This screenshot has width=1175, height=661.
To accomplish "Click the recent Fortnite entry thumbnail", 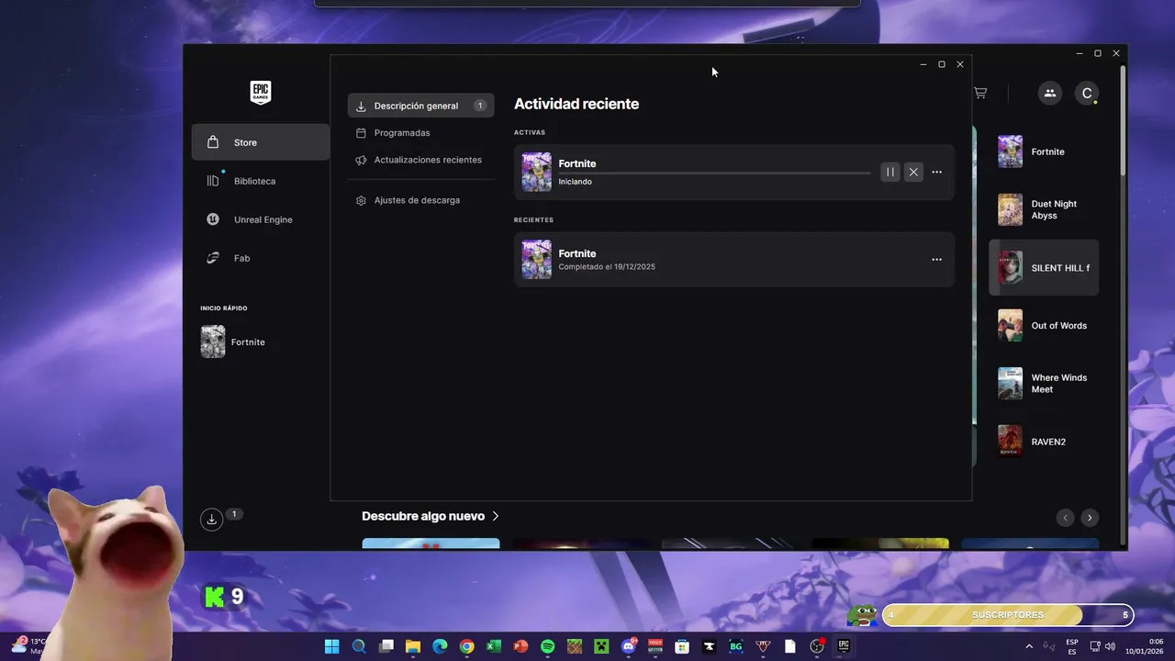I will (536, 260).
